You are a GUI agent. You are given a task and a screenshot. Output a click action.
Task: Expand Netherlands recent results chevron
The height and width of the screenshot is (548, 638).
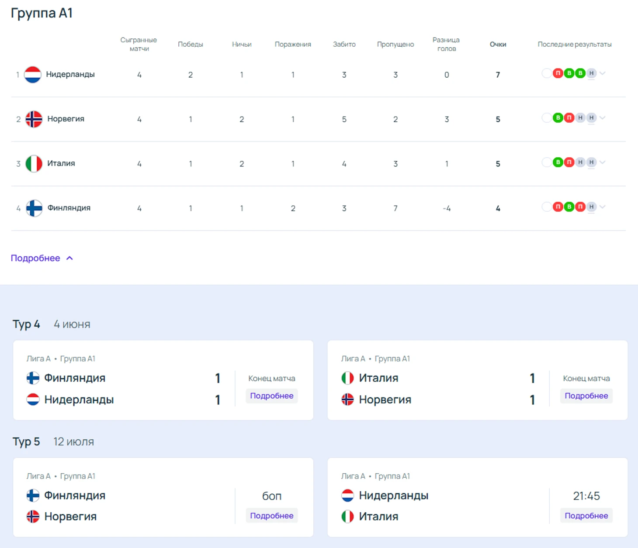[x=603, y=73]
